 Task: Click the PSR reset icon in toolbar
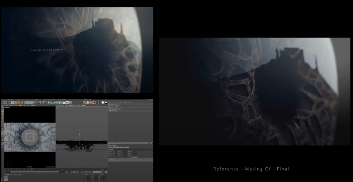84,103
